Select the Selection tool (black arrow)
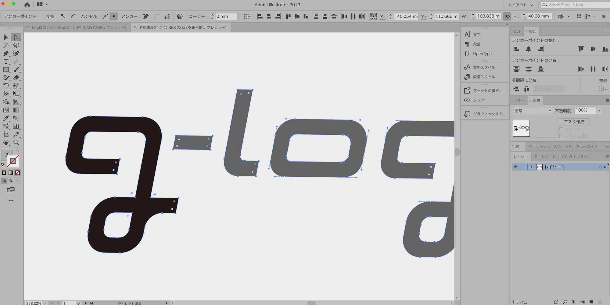 pos(6,37)
